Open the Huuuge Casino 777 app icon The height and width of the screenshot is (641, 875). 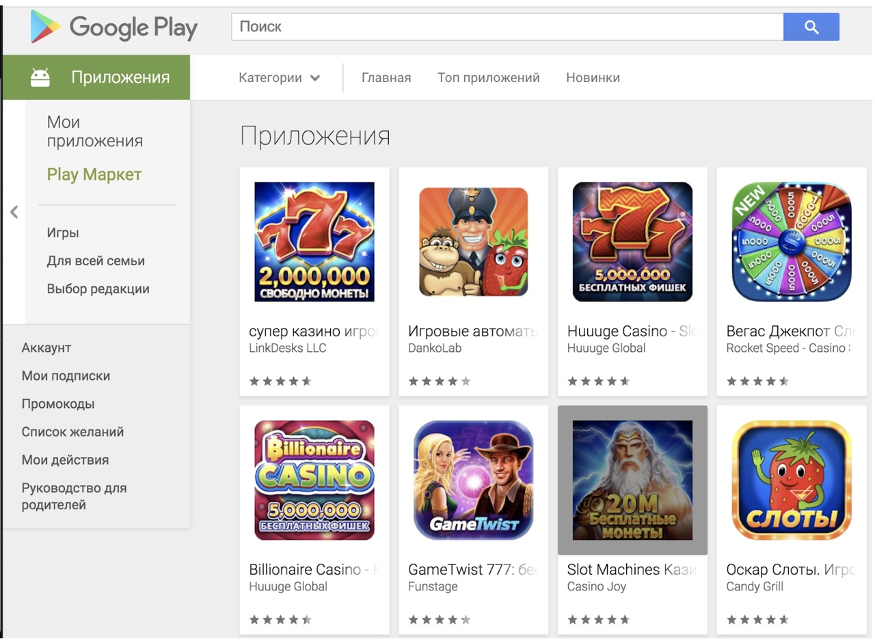(x=632, y=242)
